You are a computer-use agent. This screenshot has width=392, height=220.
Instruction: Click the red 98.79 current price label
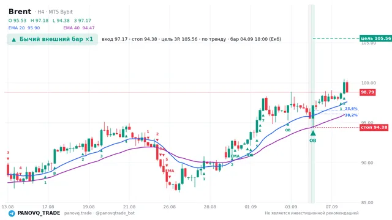(x=367, y=92)
